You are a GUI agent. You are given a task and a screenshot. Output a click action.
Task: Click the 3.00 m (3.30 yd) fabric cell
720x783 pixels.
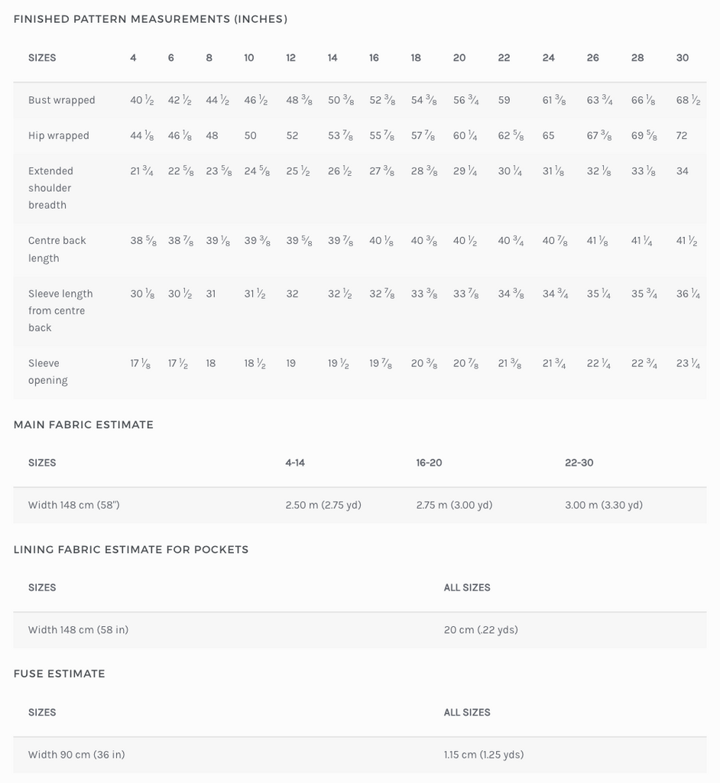604,505
